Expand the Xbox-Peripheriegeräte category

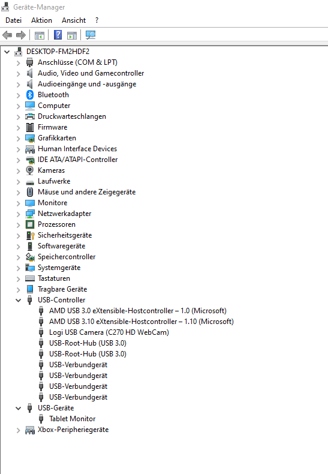point(19,430)
